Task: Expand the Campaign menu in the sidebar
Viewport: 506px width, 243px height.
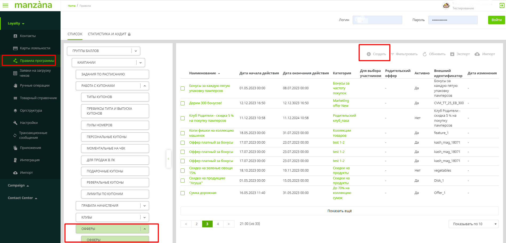Action: click(x=18, y=185)
